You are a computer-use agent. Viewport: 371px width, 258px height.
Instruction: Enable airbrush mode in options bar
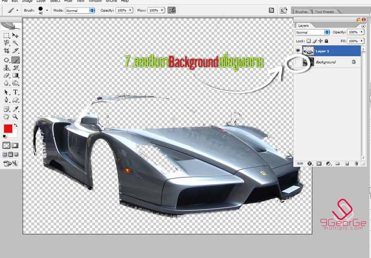tap(171, 10)
